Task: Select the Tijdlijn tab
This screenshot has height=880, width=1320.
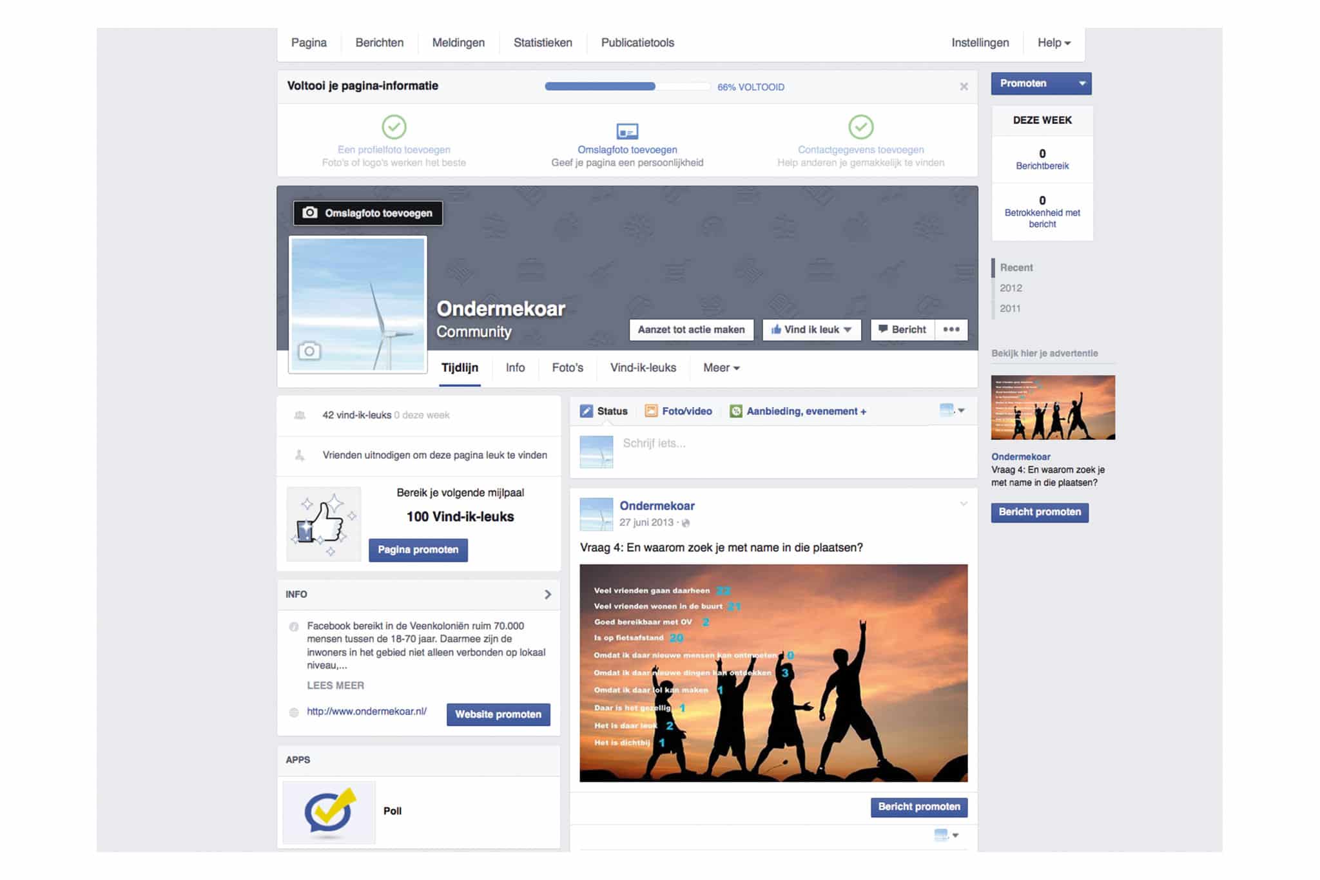Action: click(x=460, y=368)
